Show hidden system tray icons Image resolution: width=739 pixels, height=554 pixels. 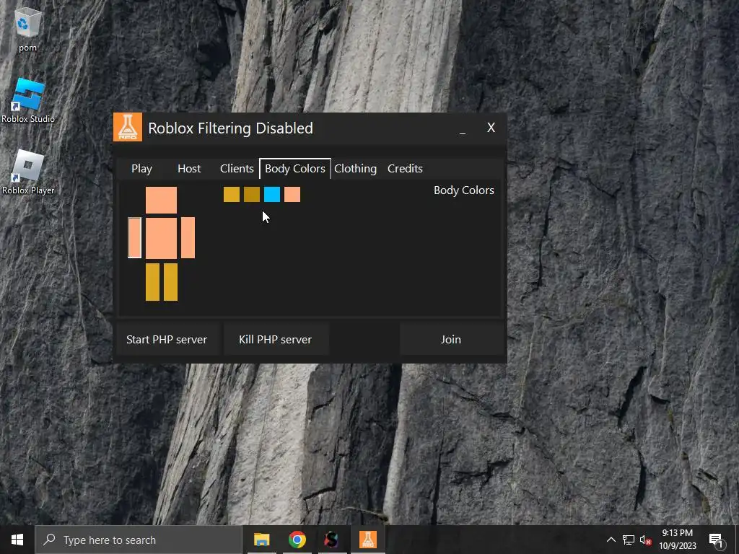pyautogui.click(x=611, y=540)
